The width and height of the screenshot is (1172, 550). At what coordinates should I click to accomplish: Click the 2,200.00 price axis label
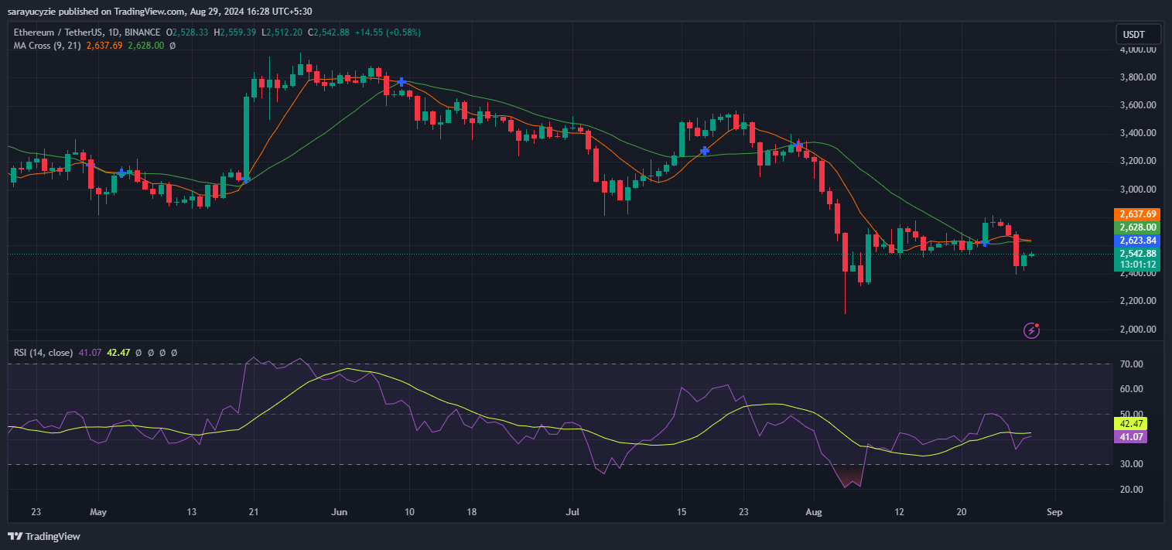click(x=1137, y=301)
